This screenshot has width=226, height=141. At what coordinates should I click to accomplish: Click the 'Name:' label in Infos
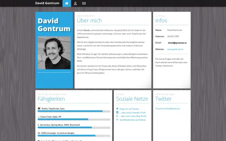(x=159, y=30)
